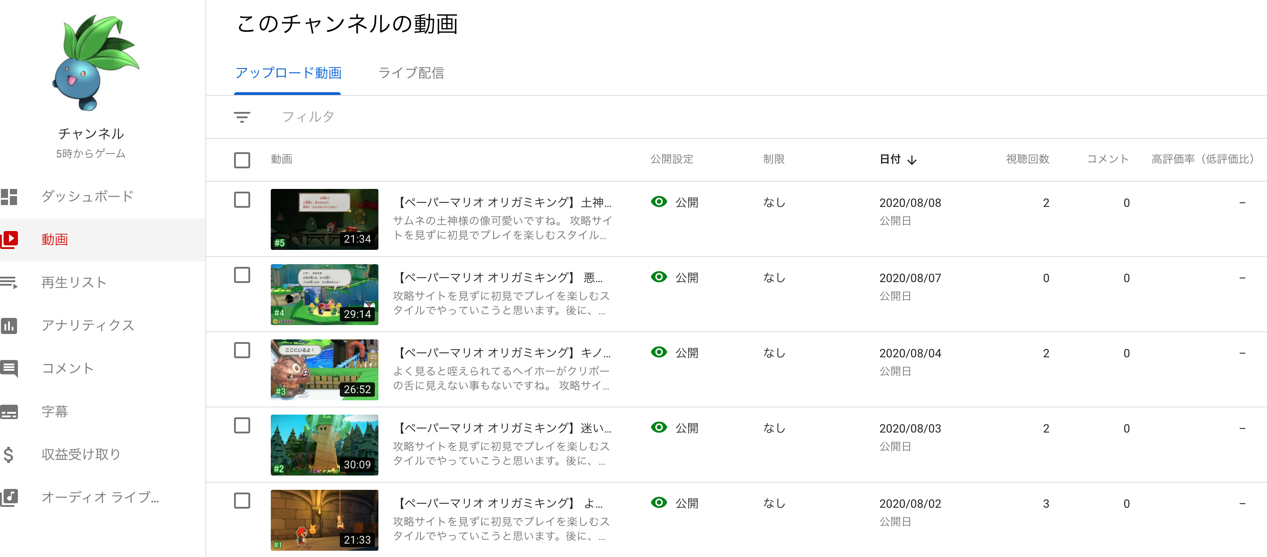Click the channel avatar image
The height and width of the screenshot is (557, 1267).
[x=96, y=63]
